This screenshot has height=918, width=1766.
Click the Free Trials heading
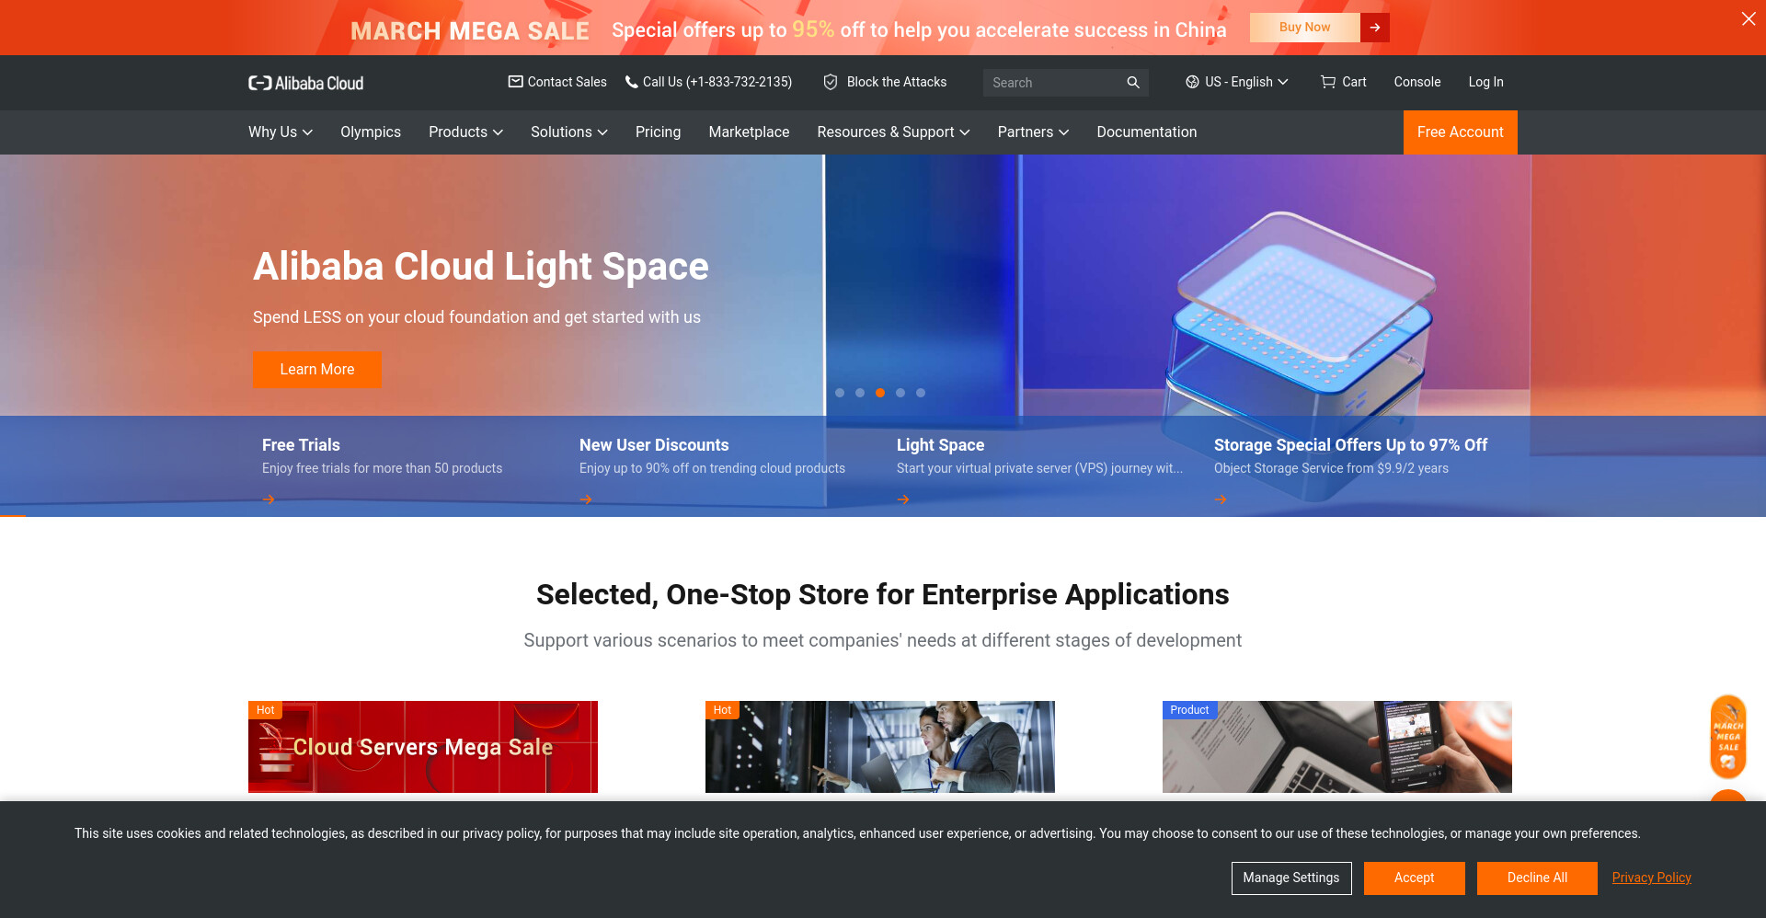pos(301,445)
